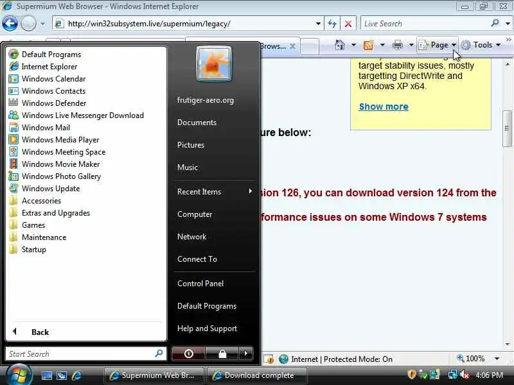Viewport: 514px width, 385px height.
Task: Click the Home toolbar icon
Action: pyautogui.click(x=340, y=45)
